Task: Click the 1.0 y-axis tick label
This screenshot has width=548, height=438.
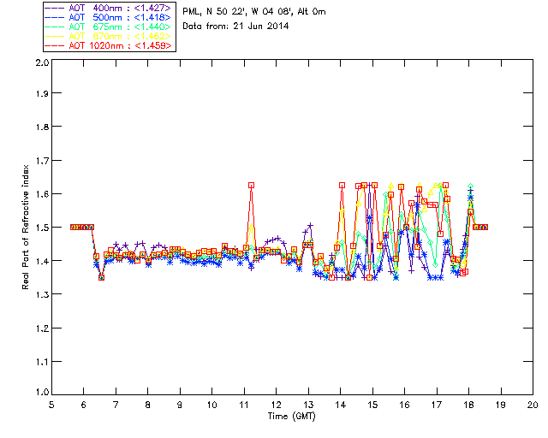Action: click(x=42, y=392)
